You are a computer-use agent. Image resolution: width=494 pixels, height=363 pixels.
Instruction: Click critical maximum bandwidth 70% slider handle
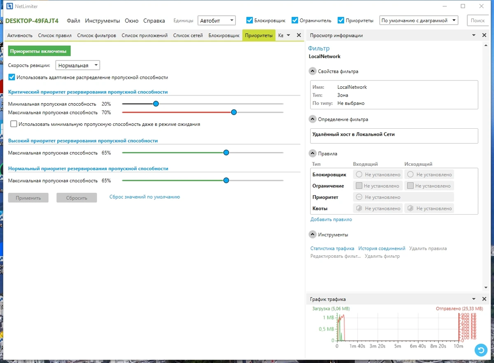(x=234, y=112)
